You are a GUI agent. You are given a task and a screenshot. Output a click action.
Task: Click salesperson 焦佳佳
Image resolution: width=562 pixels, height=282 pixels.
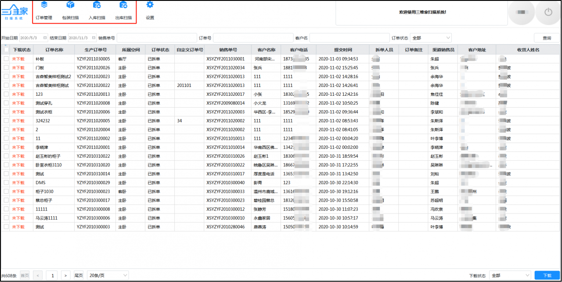pyautogui.click(x=437, y=94)
